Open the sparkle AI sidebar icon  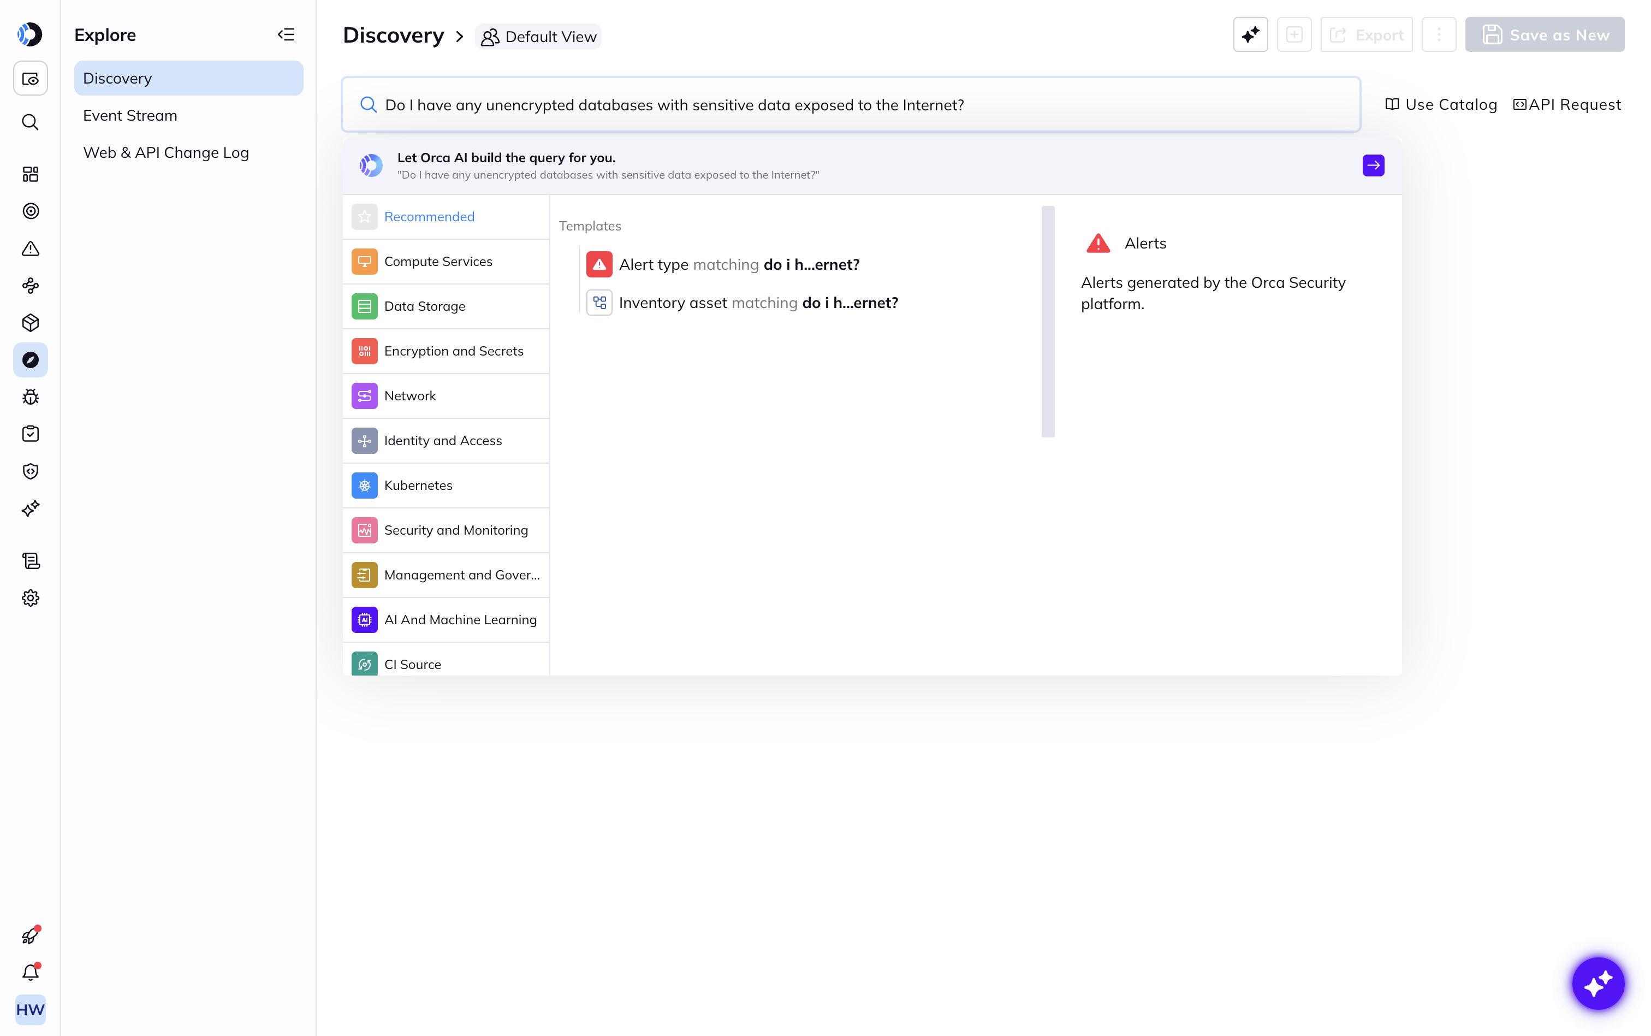[x=30, y=508]
